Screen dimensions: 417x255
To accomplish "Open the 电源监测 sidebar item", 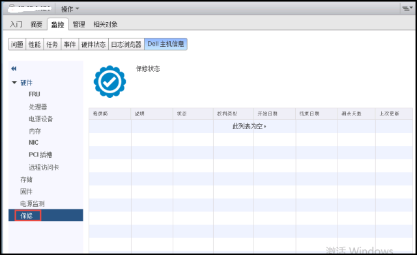I will coord(32,203).
